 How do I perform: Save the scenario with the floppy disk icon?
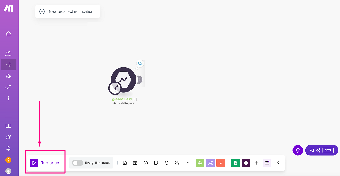tap(125, 163)
